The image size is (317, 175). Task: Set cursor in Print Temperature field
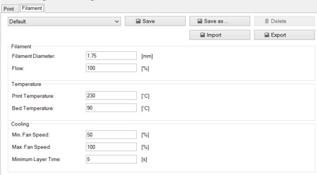111,95
